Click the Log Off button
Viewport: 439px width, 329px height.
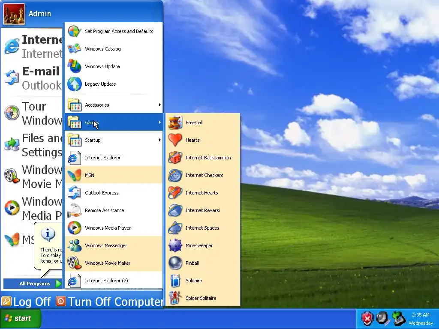pos(26,302)
